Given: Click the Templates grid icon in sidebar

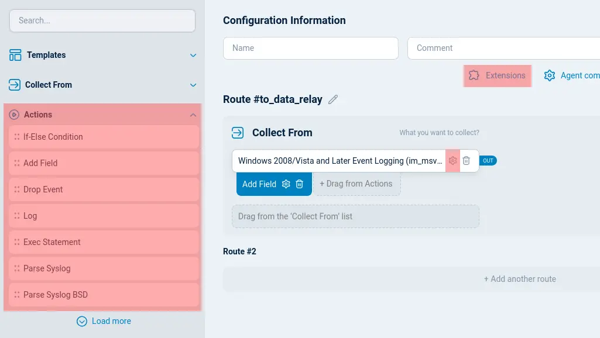Looking at the screenshot, I should pyautogui.click(x=13, y=55).
